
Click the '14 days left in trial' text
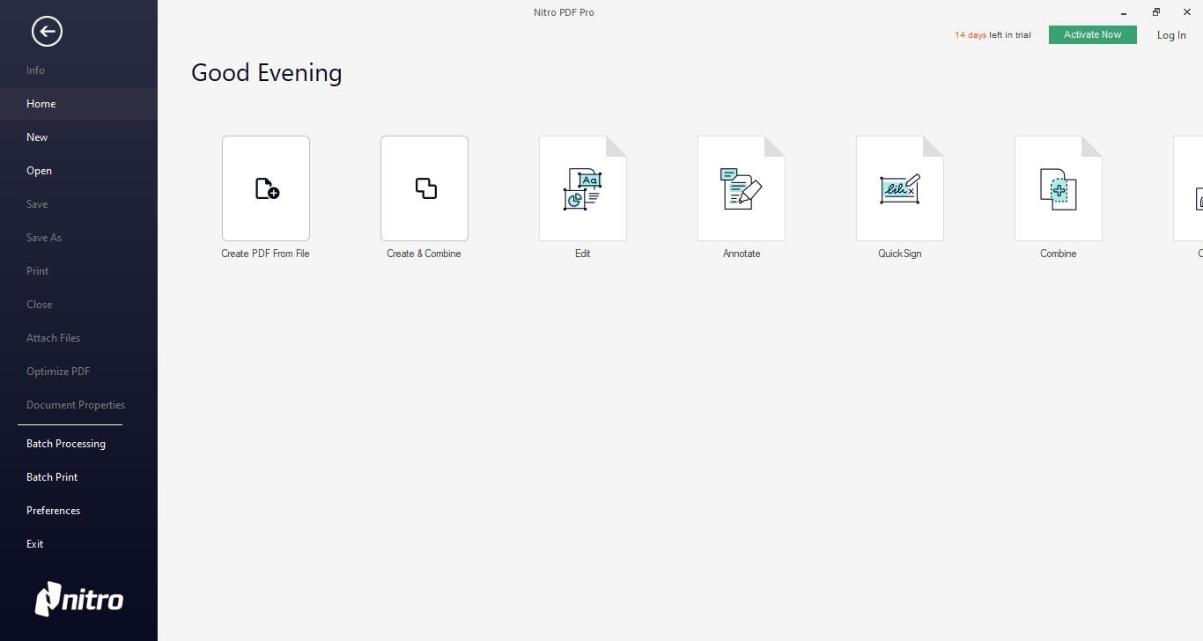[993, 35]
